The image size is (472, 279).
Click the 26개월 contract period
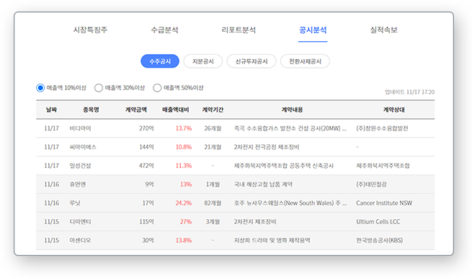click(x=213, y=128)
